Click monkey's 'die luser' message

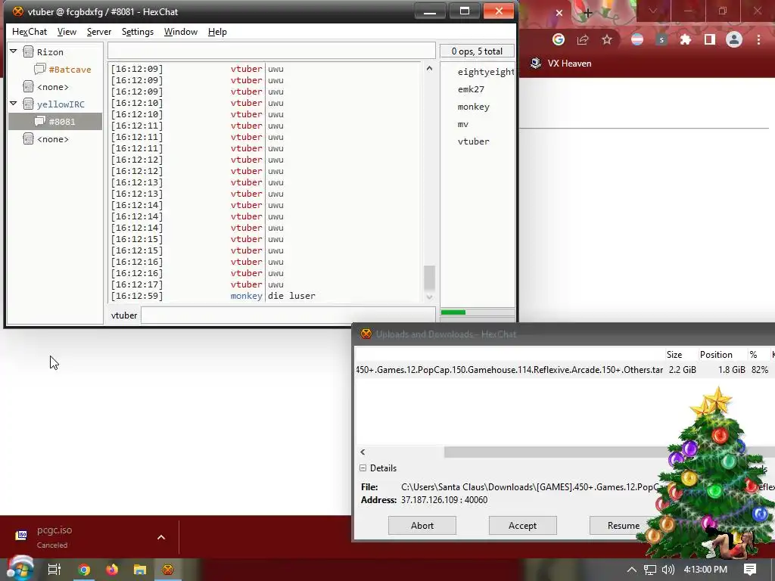tap(291, 296)
